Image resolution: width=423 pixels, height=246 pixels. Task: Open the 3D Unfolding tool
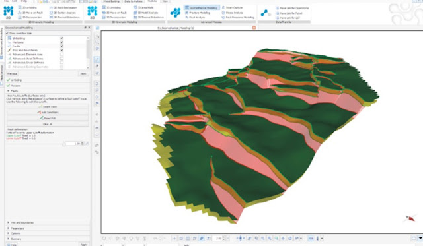112,7
